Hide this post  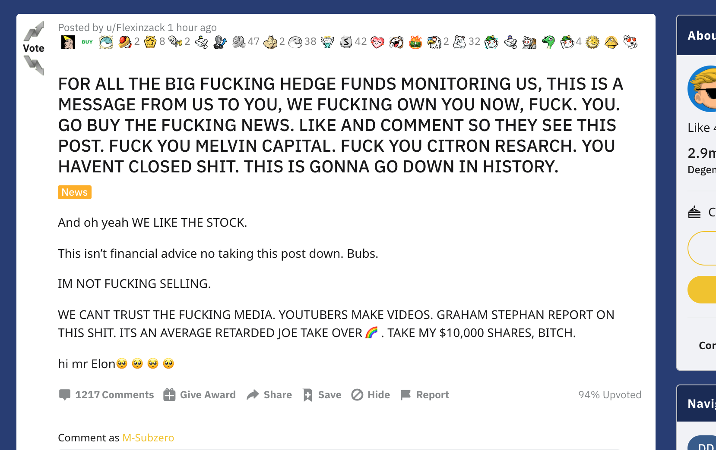[370, 395]
